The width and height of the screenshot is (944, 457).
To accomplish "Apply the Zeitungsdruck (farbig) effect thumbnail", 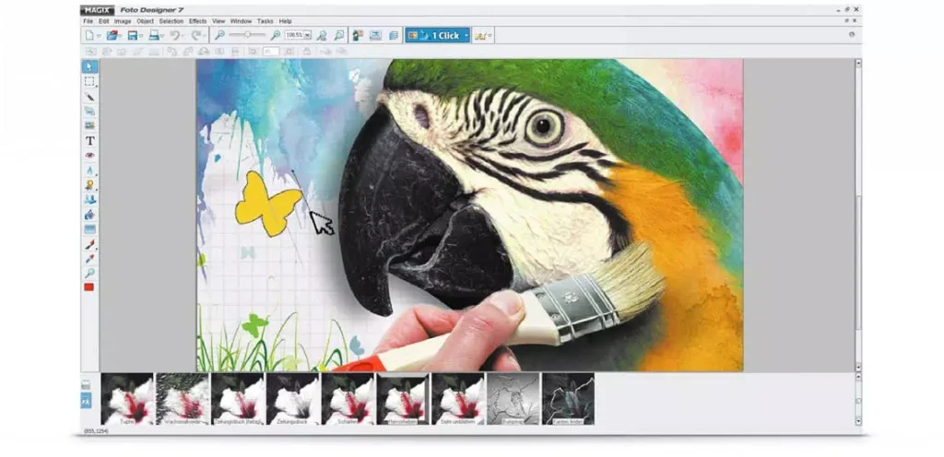I will 238,399.
